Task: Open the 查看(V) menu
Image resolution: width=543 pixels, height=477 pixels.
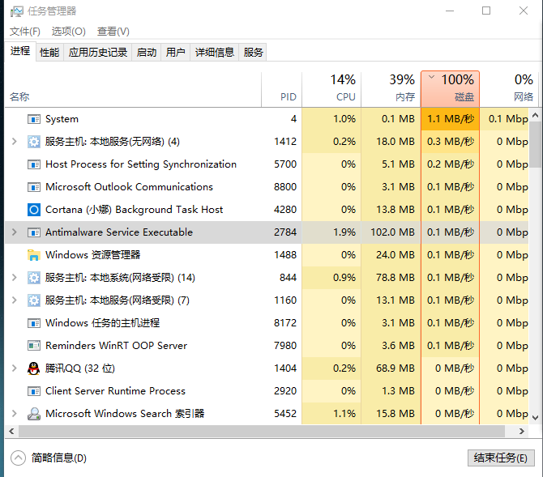Action: coord(113,32)
